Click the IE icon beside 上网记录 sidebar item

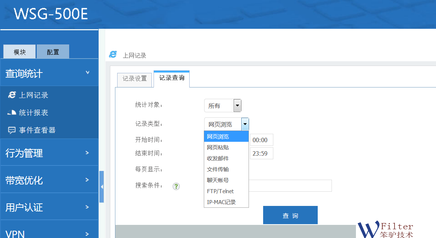pos(12,95)
